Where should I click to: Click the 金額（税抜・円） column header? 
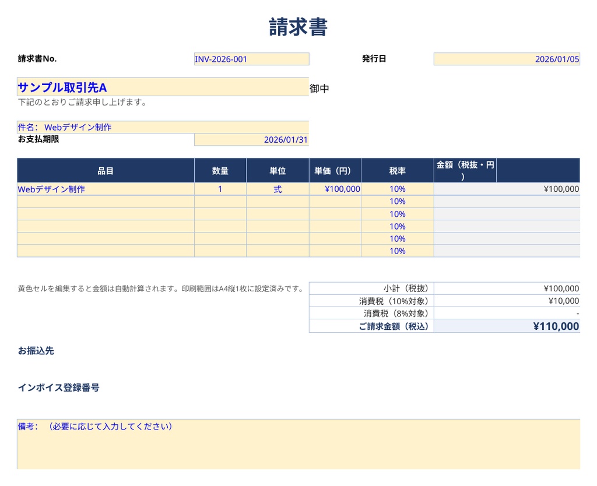(465, 171)
